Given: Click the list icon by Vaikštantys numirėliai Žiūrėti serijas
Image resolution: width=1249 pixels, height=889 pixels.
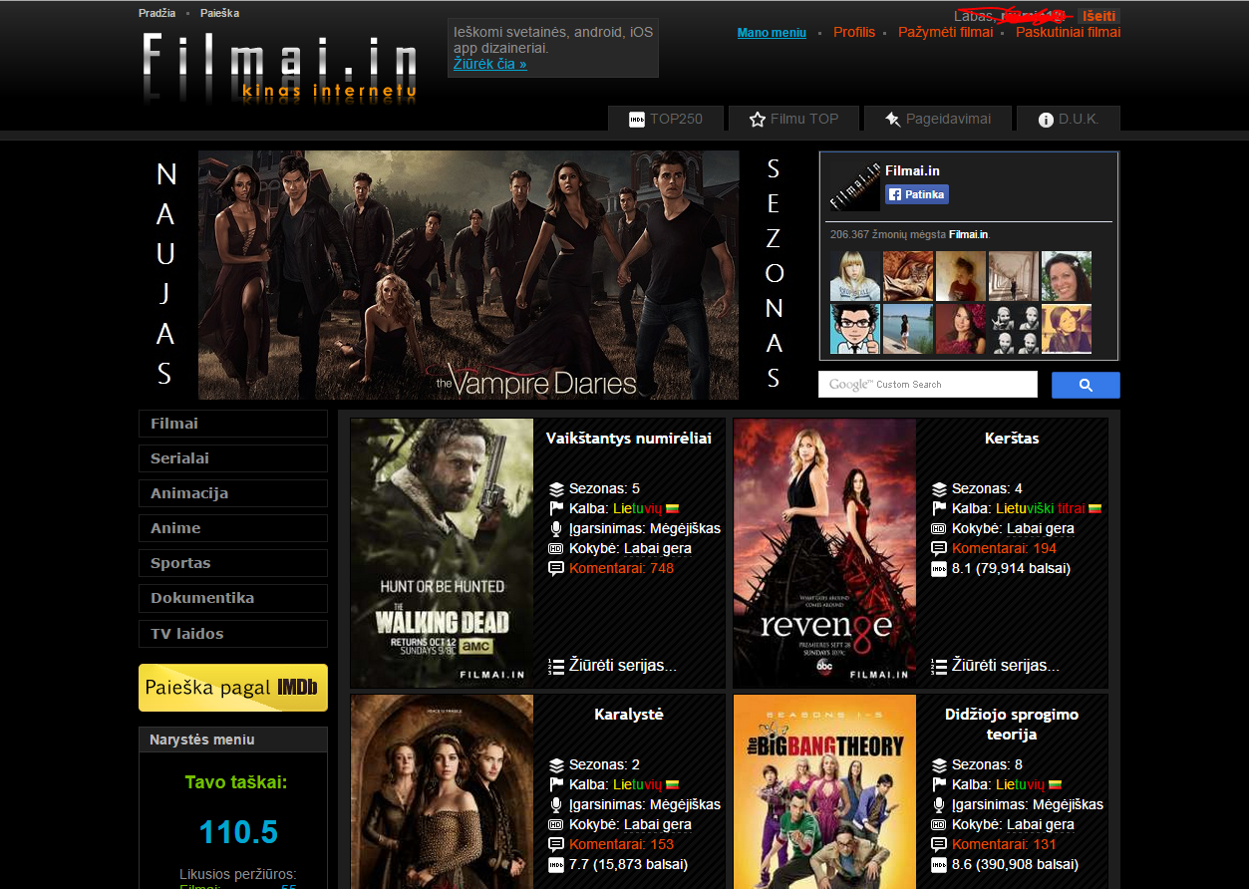Looking at the screenshot, I should click(x=556, y=666).
